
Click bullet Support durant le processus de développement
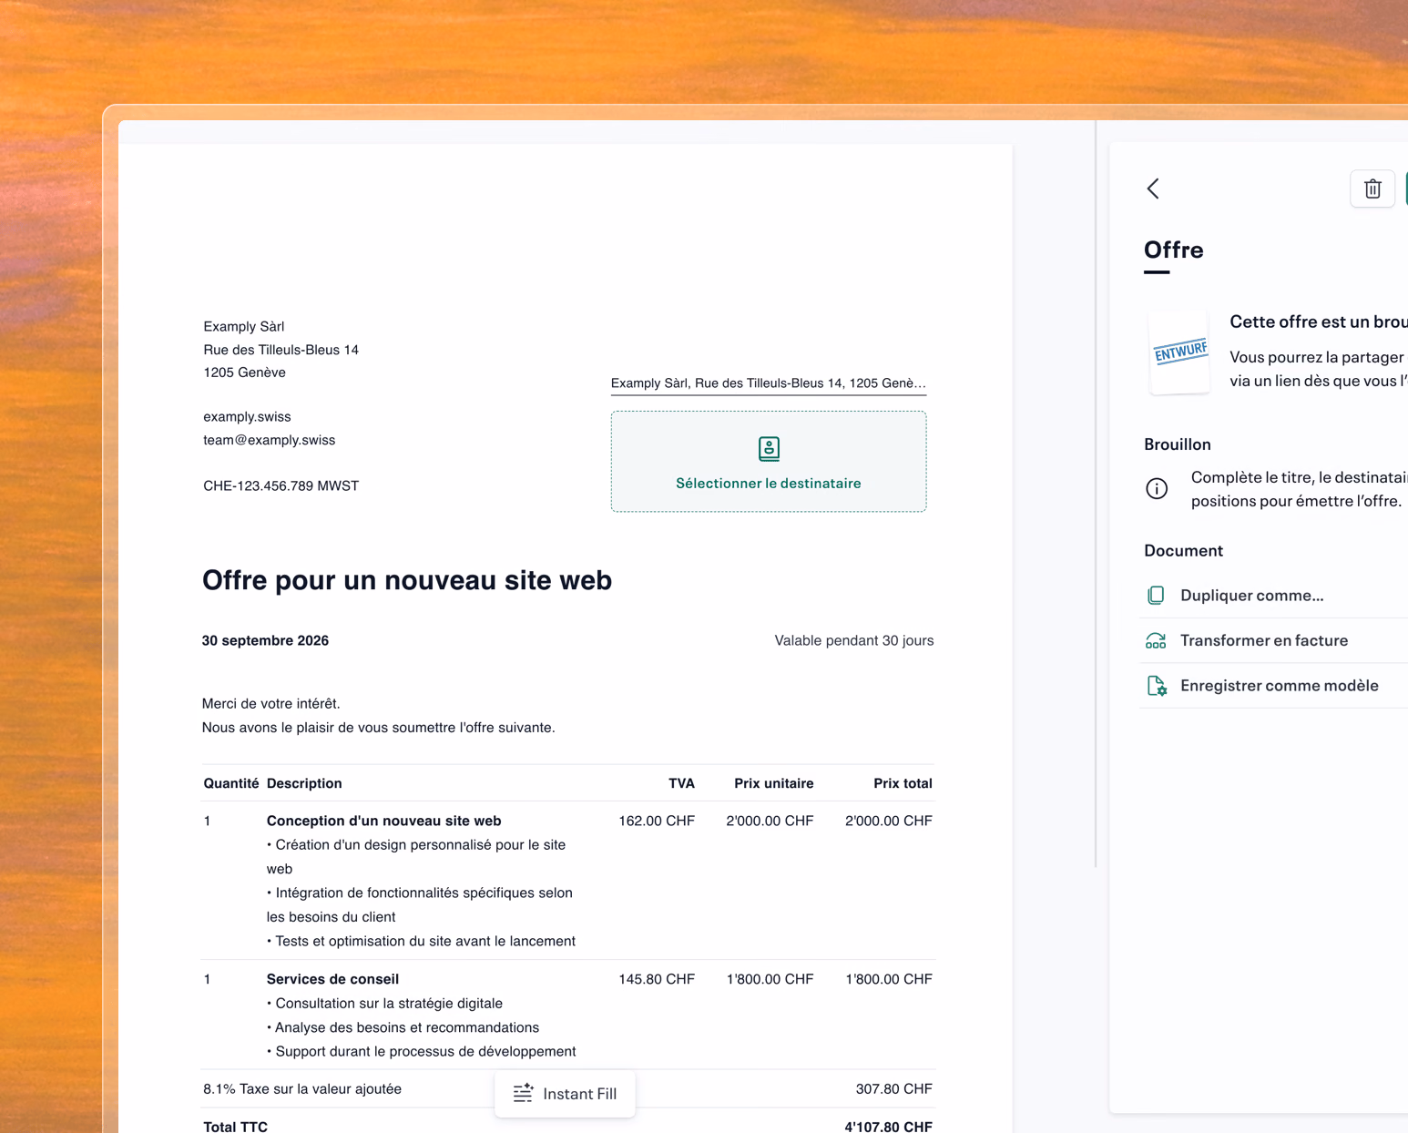[421, 1052]
